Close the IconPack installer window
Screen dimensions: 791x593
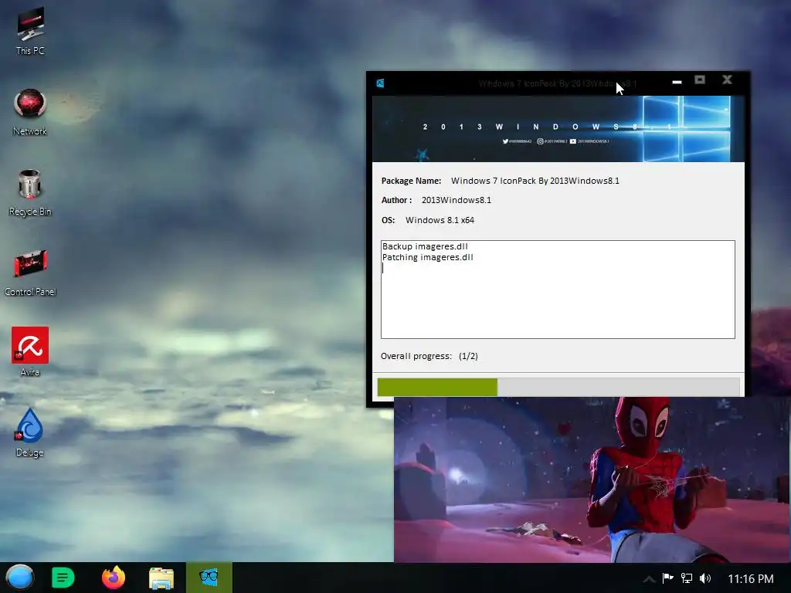pyautogui.click(x=727, y=80)
